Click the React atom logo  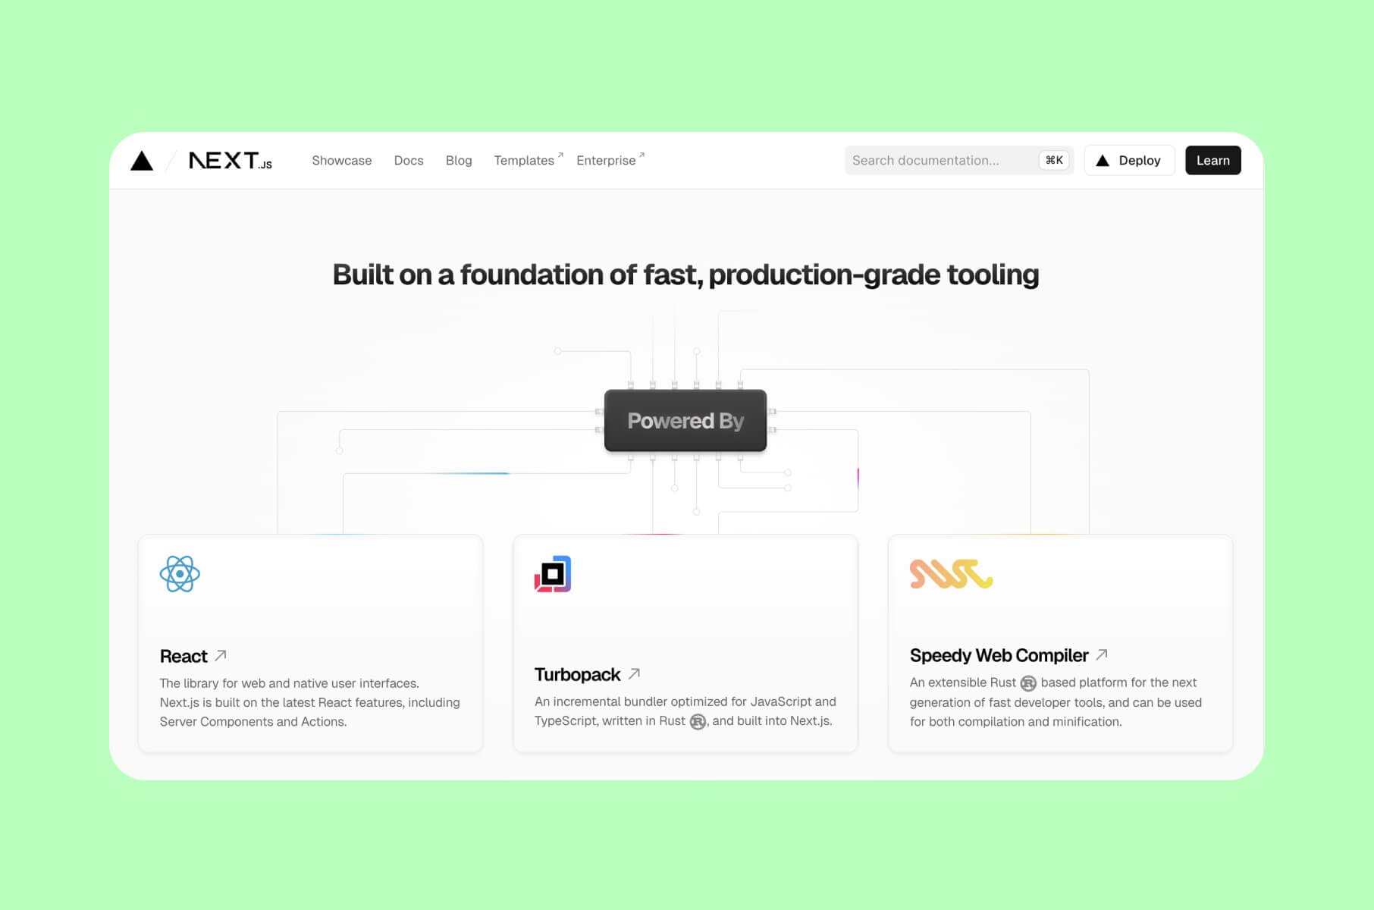pyautogui.click(x=180, y=574)
